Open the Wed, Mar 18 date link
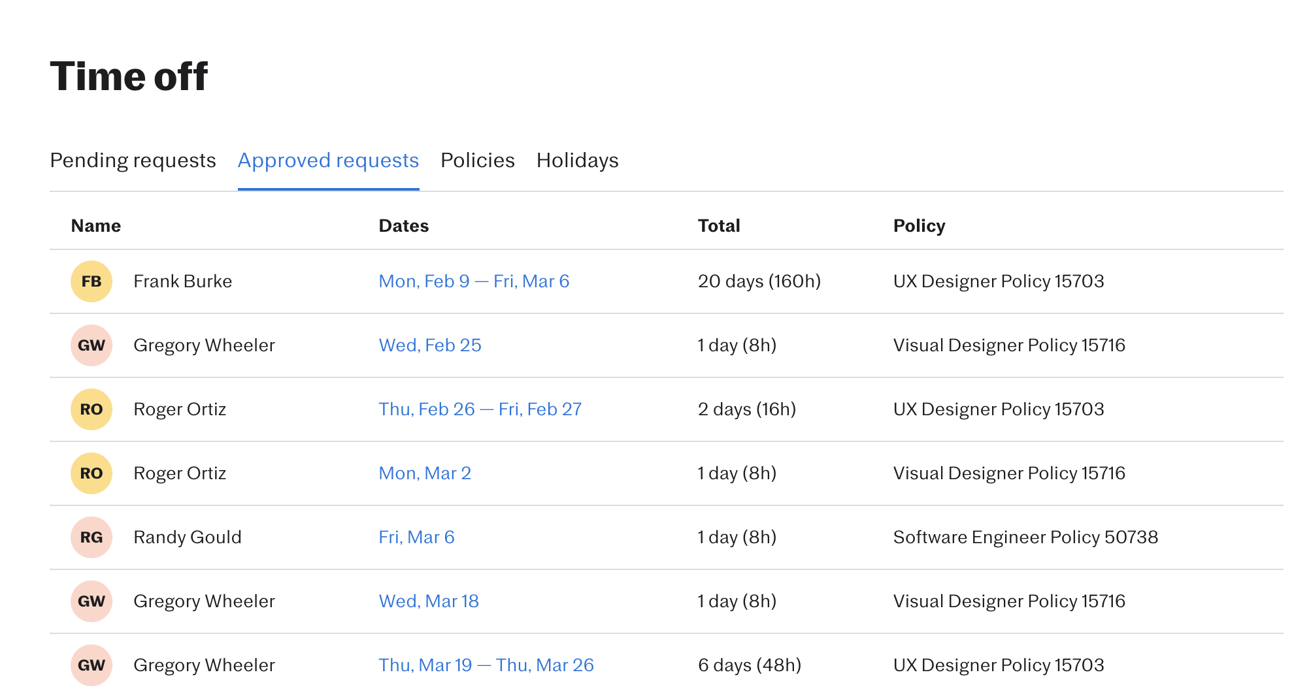This screenshot has width=1311, height=696. (x=429, y=601)
